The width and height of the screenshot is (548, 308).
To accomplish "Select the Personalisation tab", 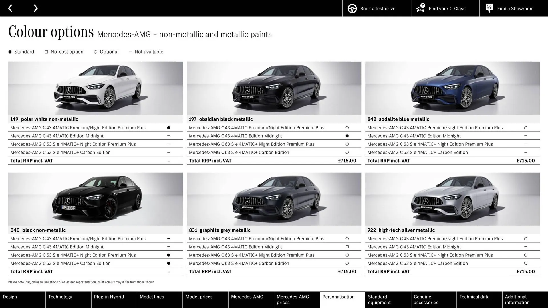I will (339, 297).
